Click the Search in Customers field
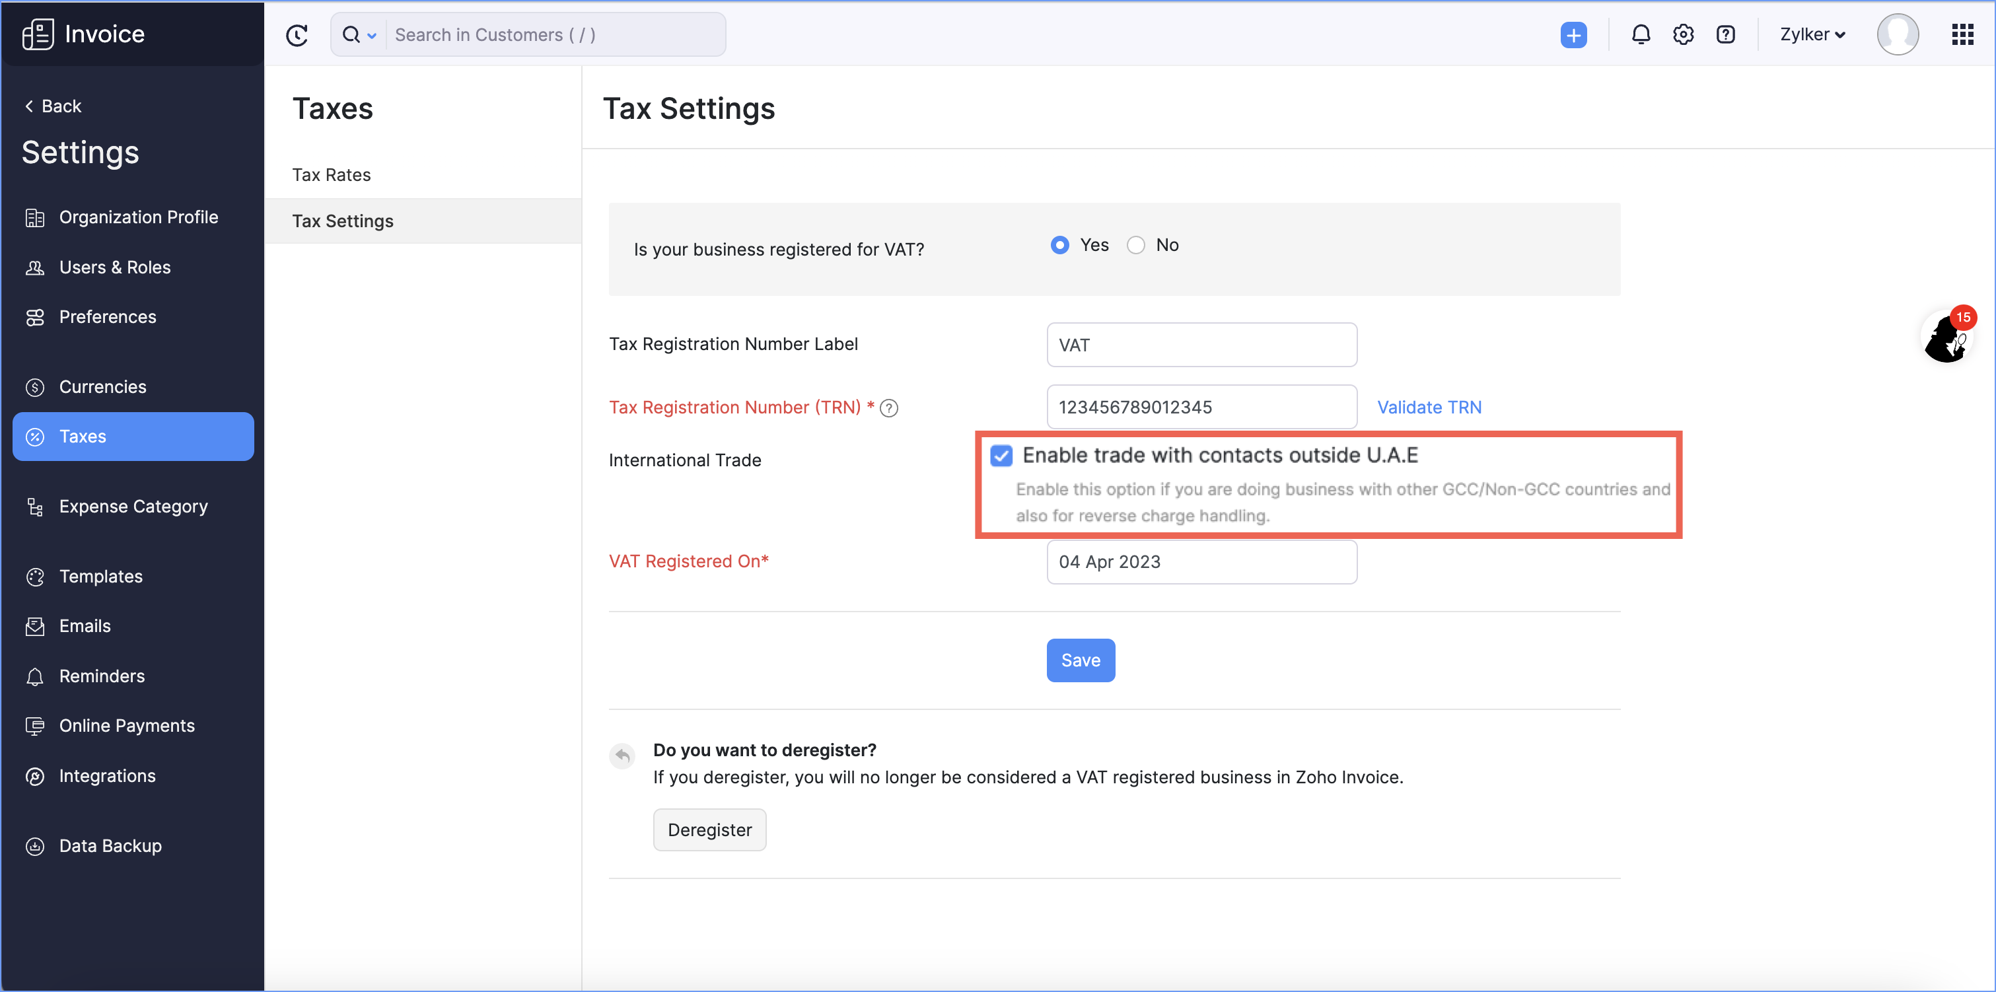Screen dimensions: 1996x992 (556, 35)
